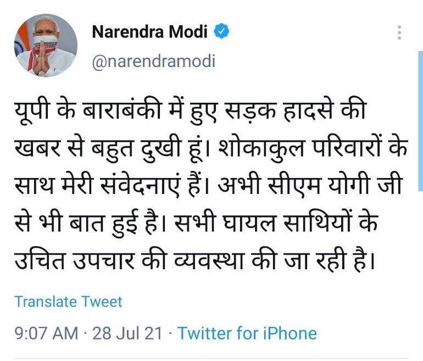The image size is (423, 361).
Task: Select the 28 Jul 21 date
Action: coord(129,333)
